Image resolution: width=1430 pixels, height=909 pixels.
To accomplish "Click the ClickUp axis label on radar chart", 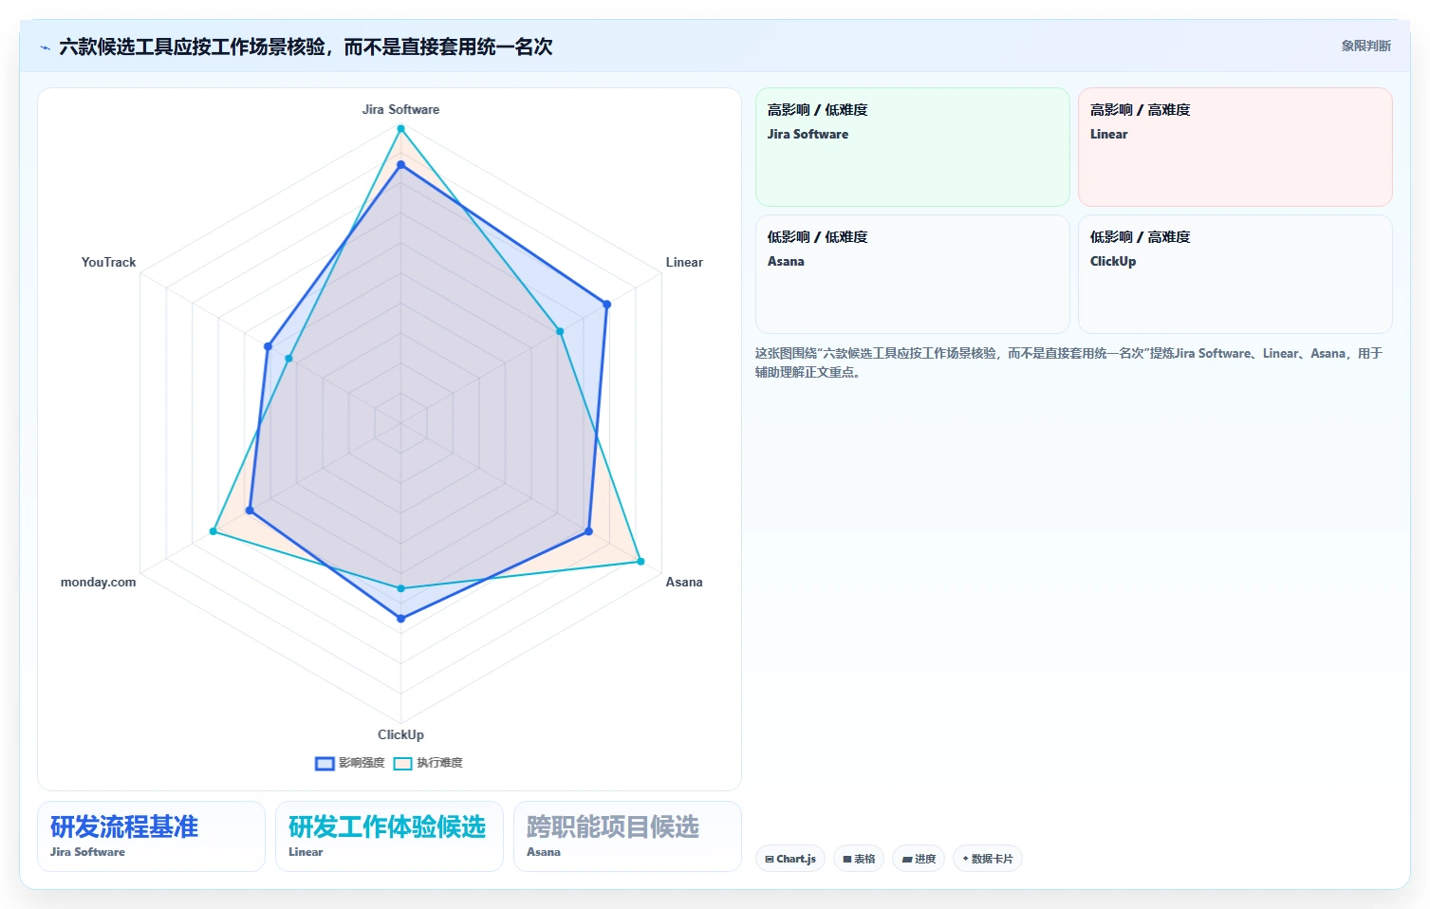I will pos(400,734).
